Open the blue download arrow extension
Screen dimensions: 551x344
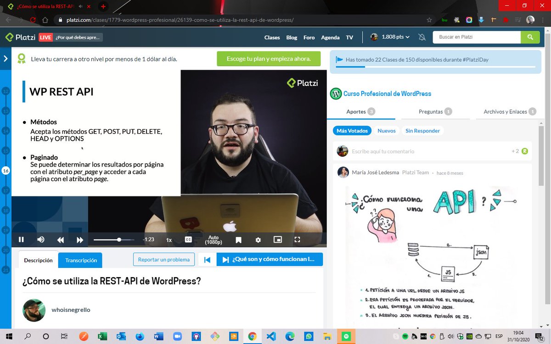(481, 20)
